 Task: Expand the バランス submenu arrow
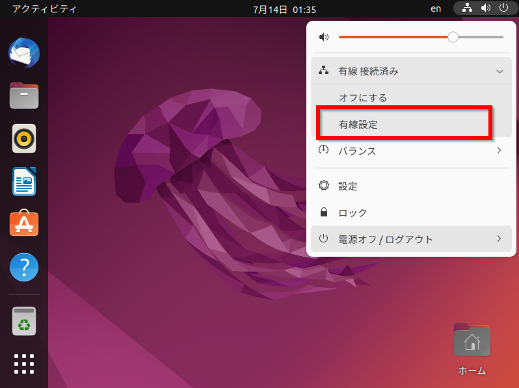pyautogui.click(x=499, y=151)
